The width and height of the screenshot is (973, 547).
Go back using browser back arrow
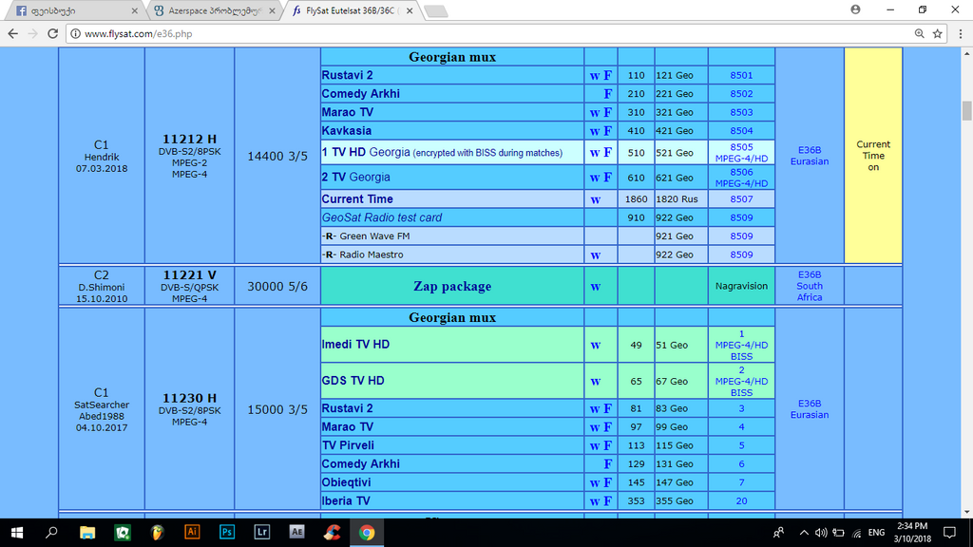[13, 33]
